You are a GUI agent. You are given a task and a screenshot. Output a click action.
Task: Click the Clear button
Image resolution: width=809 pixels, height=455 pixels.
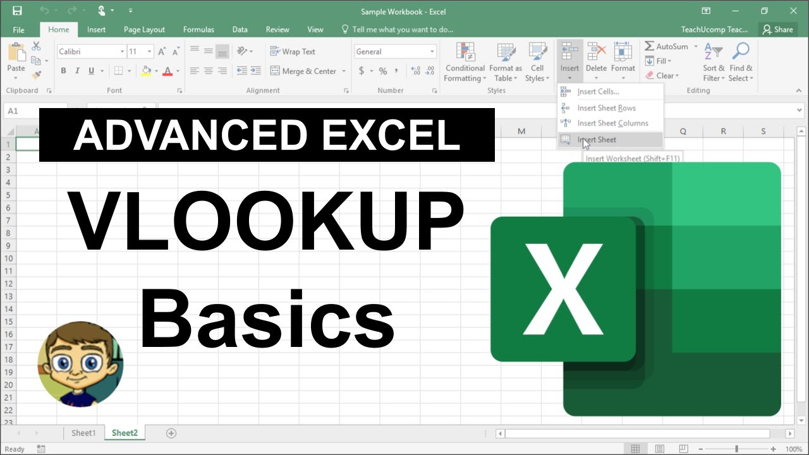point(663,75)
